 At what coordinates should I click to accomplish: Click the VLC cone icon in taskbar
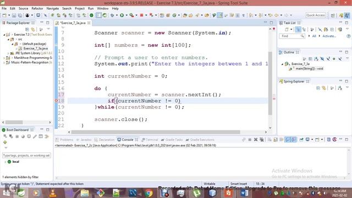pyautogui.click(x=53, y=193)
